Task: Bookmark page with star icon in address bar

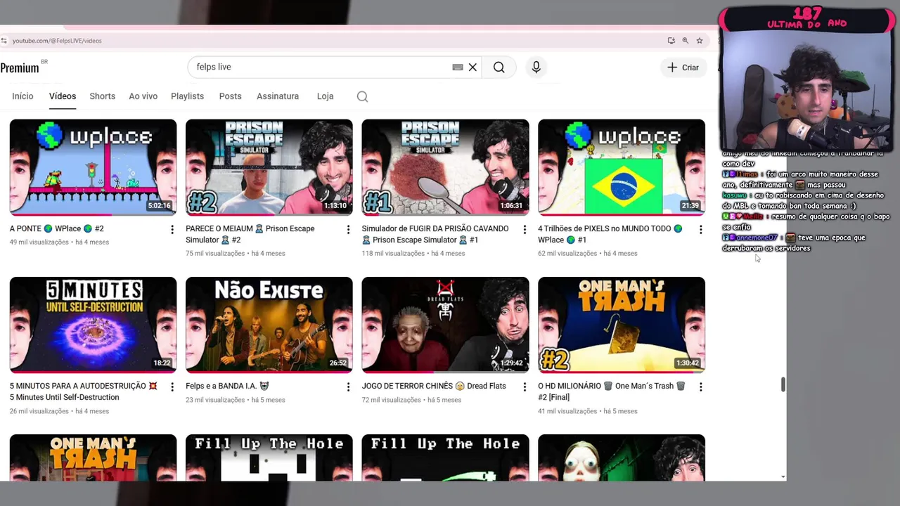Action: (x=700, y=41)
